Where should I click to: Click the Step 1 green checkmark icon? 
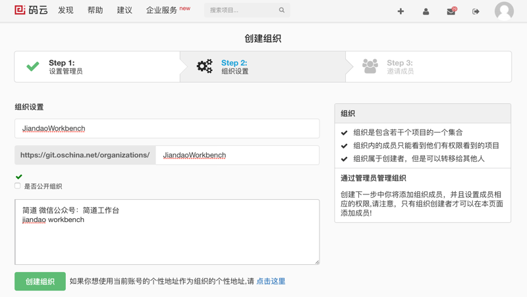33,66
